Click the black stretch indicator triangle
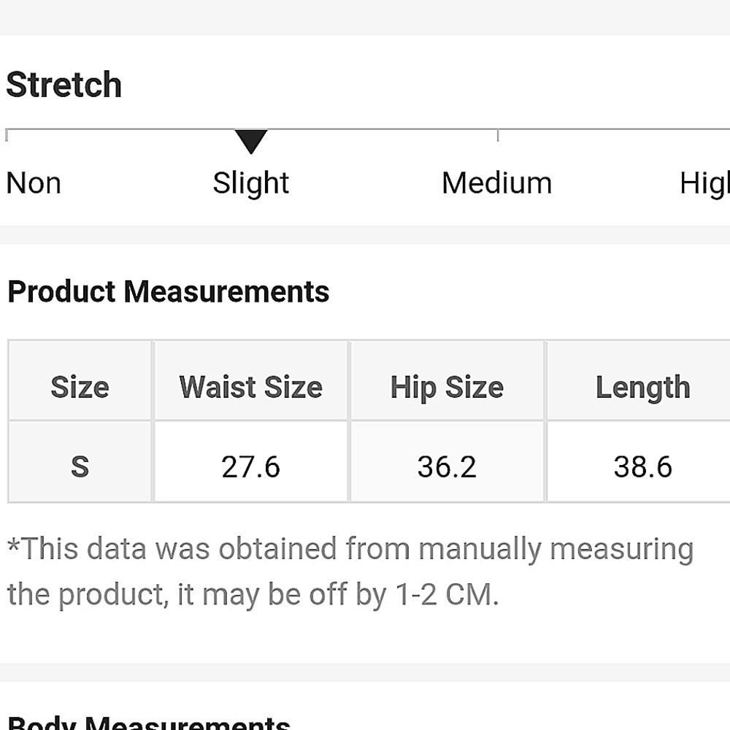 click(251, 142)
